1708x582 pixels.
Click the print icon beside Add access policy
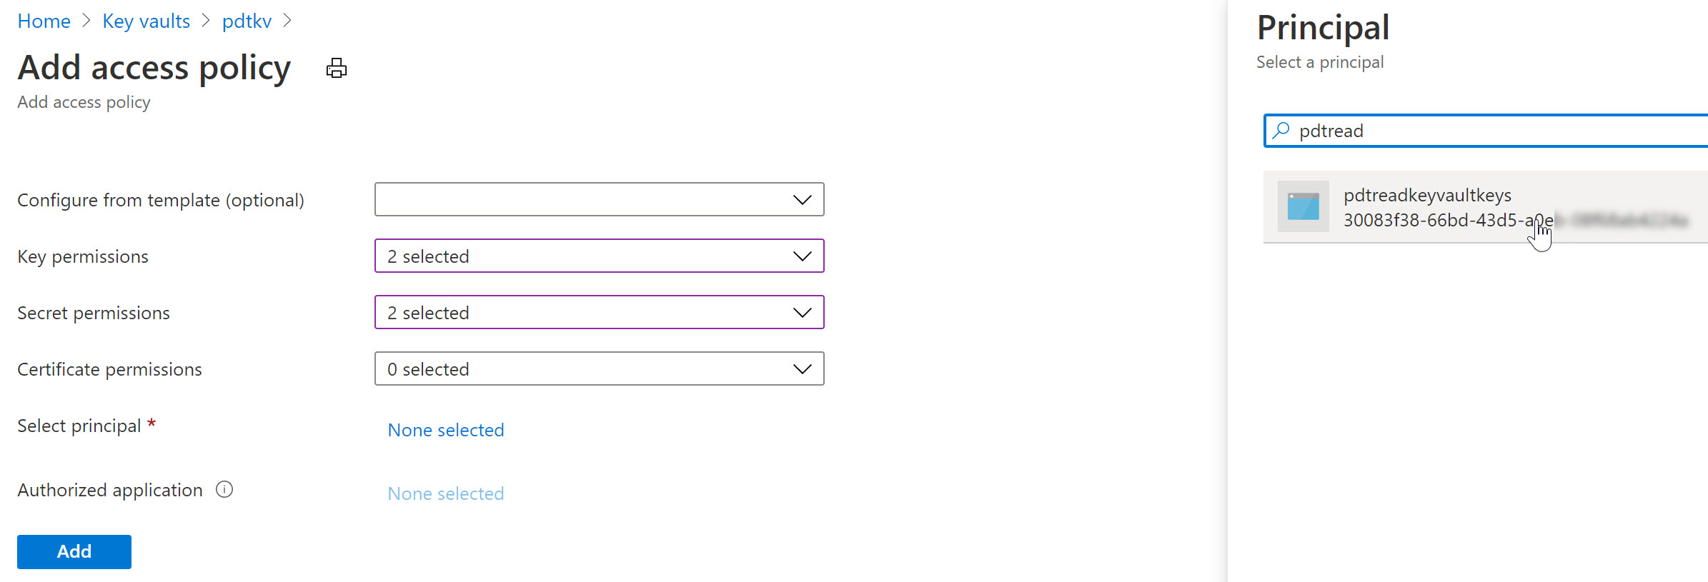(x=336, y=68)
